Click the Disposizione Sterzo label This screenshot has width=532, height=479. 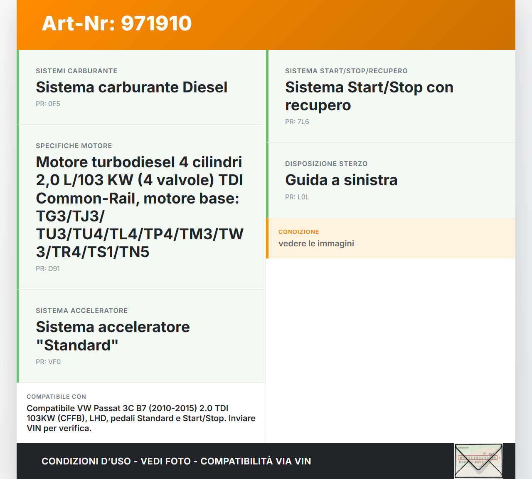coord(326,164)
